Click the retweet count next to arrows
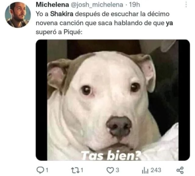Viewport: 195px width, 176px height. point(82,170)
